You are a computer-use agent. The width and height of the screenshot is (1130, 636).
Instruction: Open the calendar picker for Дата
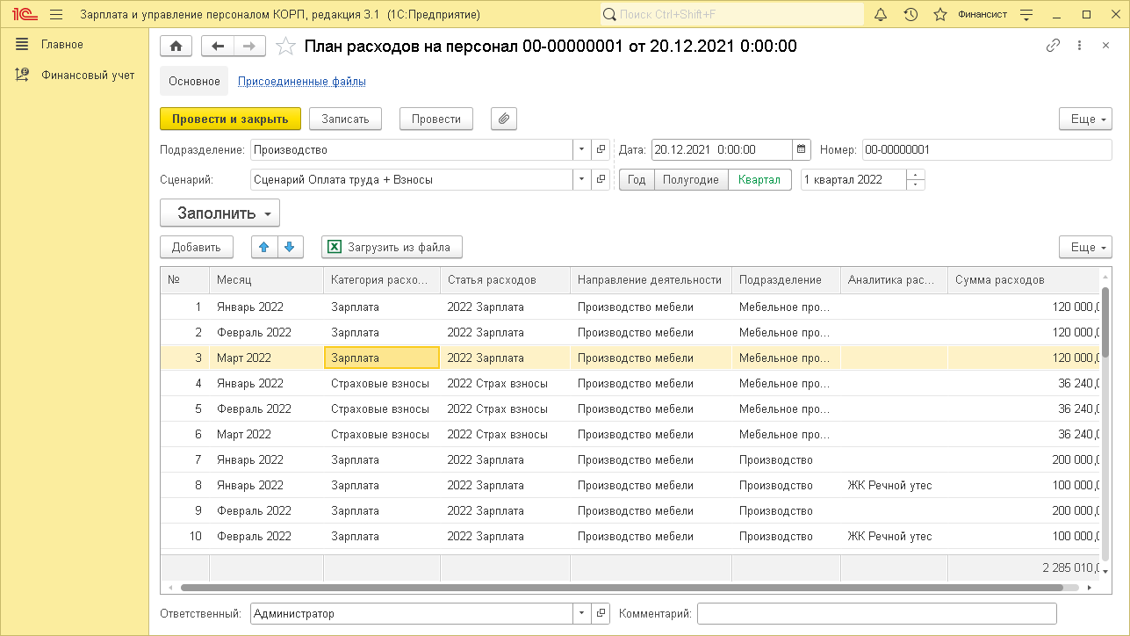coord(801,150)
